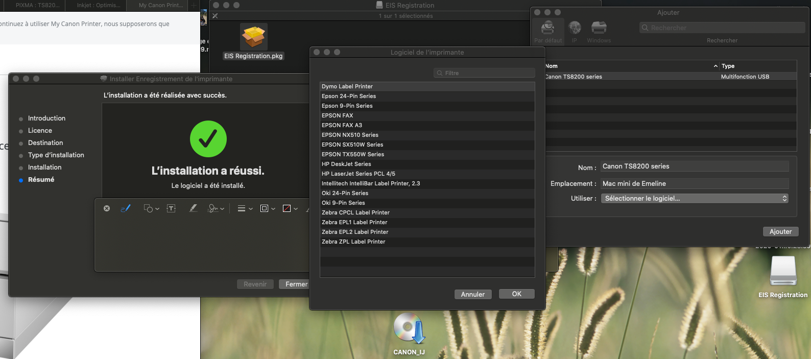Switch to the 'My Canon Print...' browser tab
811x359 pixels.
point(161,5)
